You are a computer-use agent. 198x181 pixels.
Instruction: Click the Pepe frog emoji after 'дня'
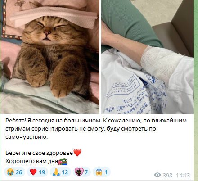coord(63,162)
